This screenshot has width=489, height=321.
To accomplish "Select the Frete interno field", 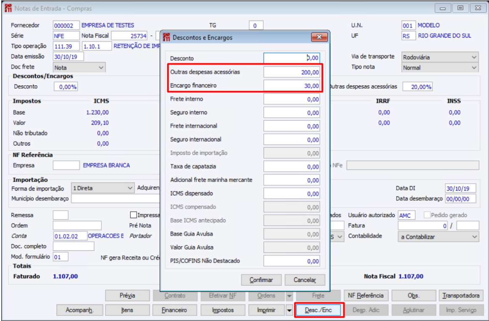I will [291, 99].
